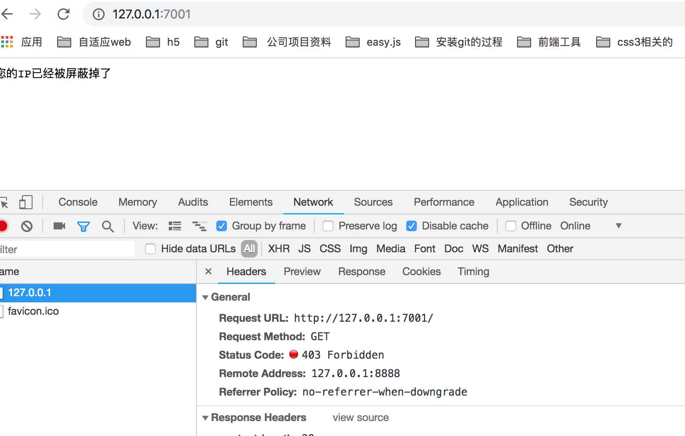Screen dimensions: 685x436
Task: Filter requests by Doc
Action: point(454,249)
